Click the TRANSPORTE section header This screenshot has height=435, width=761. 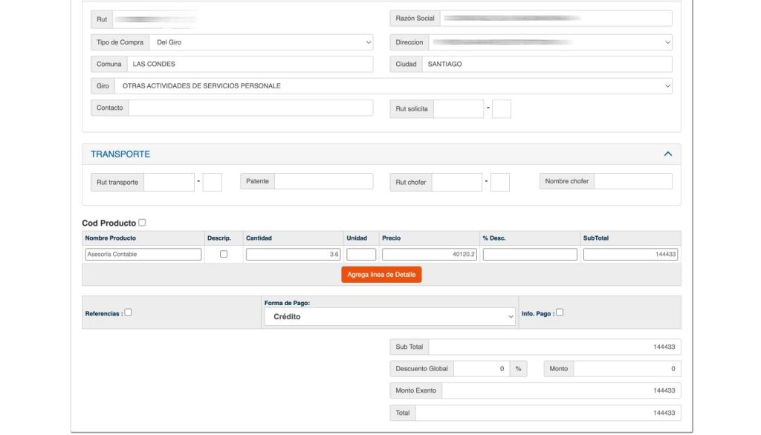coord(120,154)
